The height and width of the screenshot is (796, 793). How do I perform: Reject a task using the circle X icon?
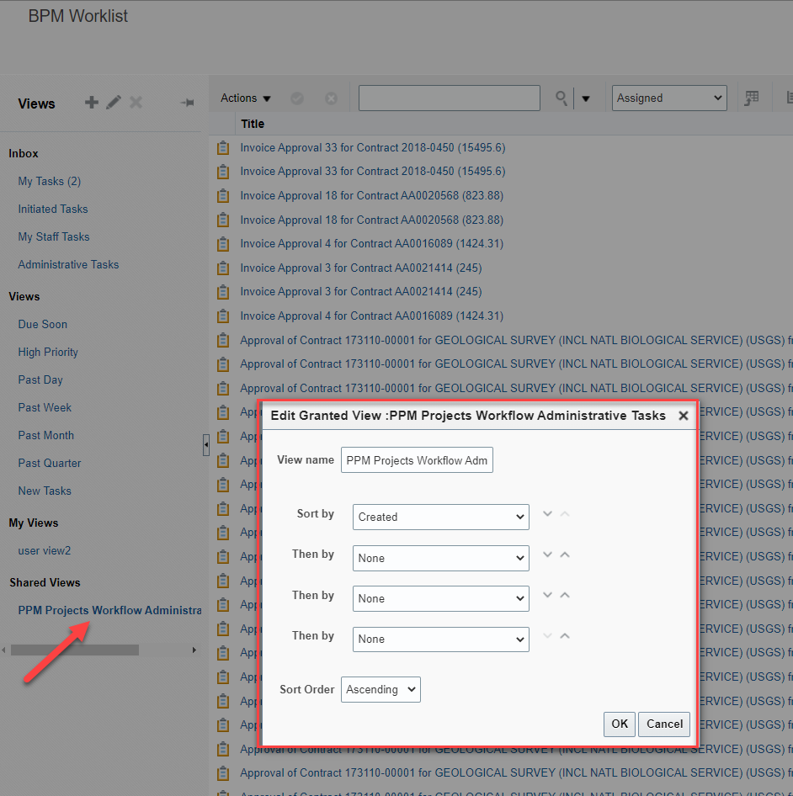coord(331,98)
